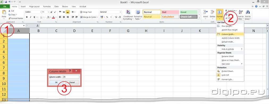Image resolution: width=269 pixels, height=104 pixels.
Task: Increase font size with large A icon
Action: tap(51, 12)
